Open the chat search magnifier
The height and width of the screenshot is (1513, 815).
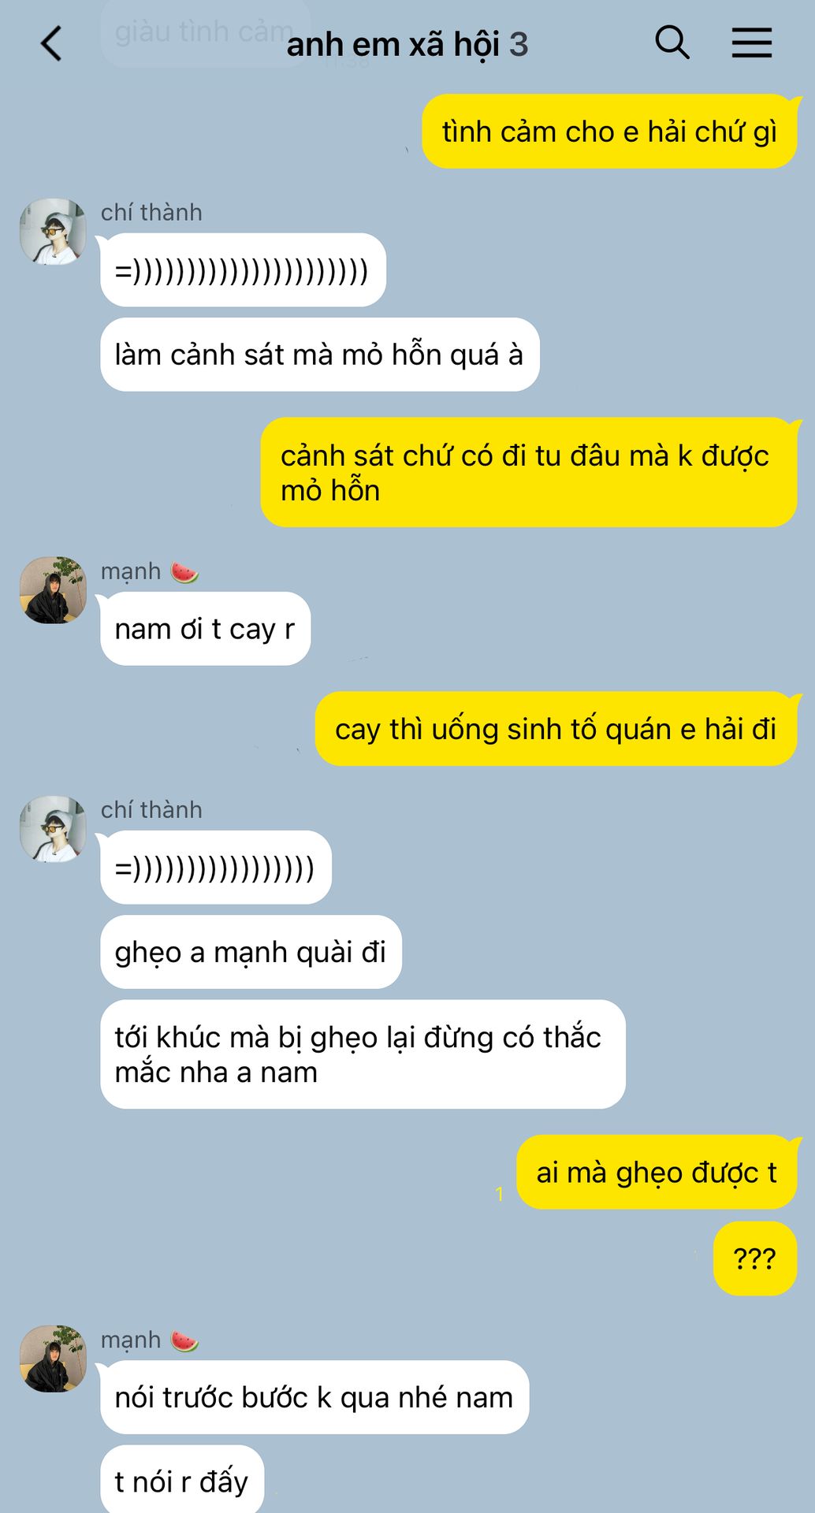[672, 42]
